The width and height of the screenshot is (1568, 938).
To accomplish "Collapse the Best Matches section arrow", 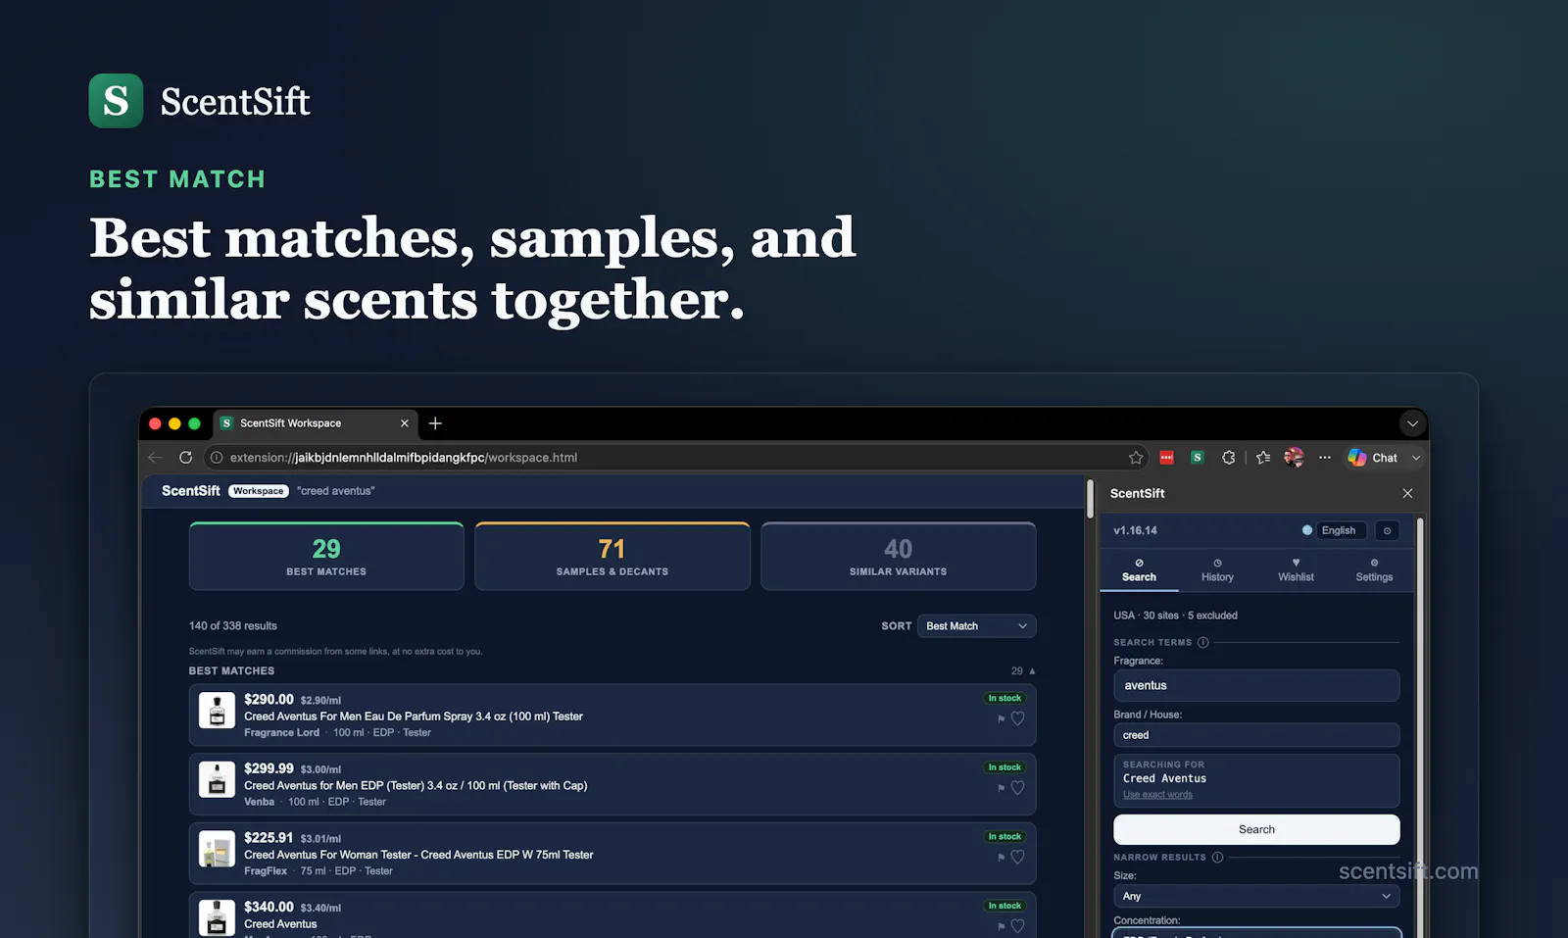I will click(1032, 671).
